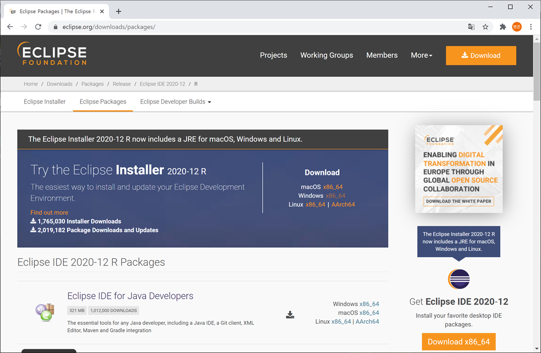Viewport: 541px width, 353px height.
Task: Download Java Developers package for Linux x86_64
Action: pos(341,322)
